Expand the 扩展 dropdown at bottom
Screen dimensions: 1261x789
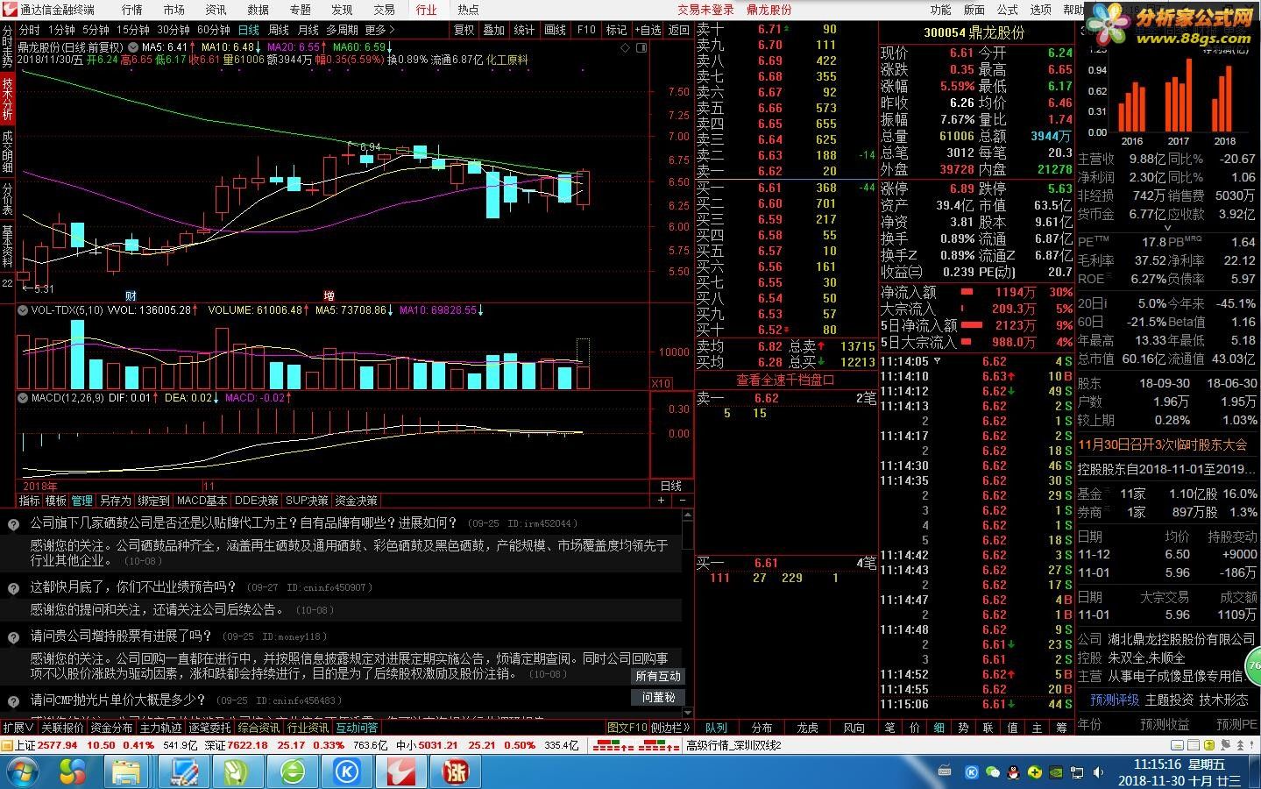coord(18,728)
